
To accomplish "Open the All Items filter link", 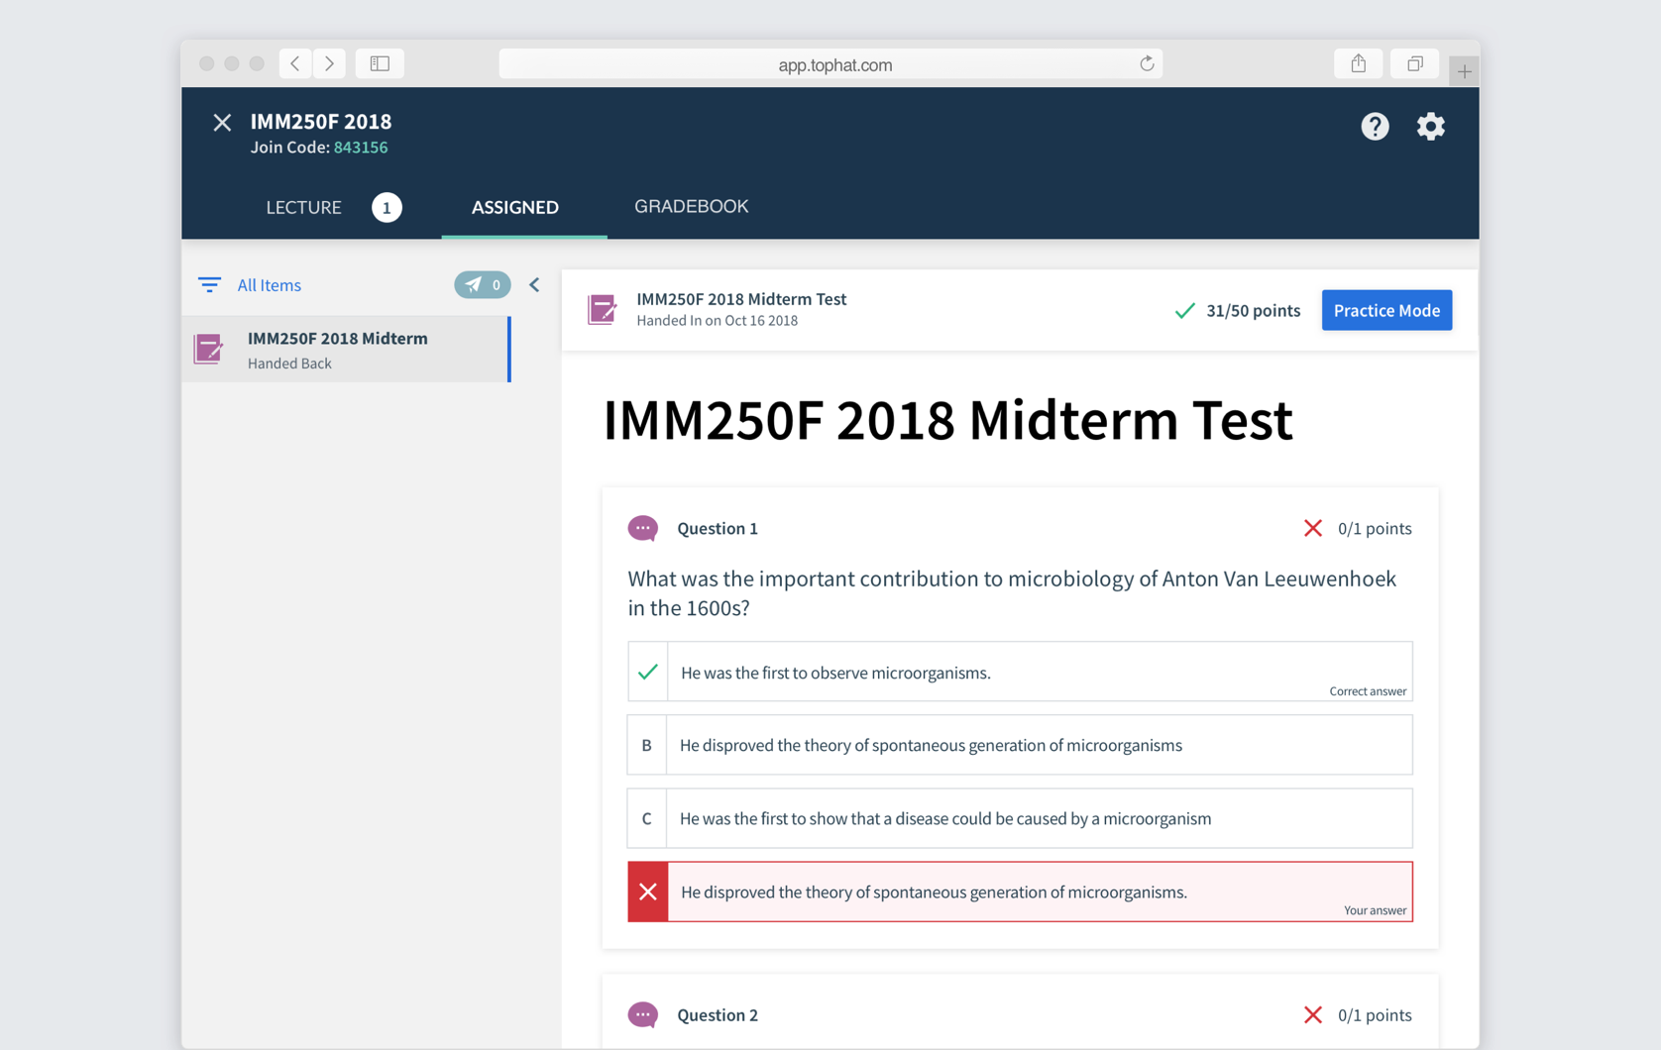I will click(x=269, y=285).
